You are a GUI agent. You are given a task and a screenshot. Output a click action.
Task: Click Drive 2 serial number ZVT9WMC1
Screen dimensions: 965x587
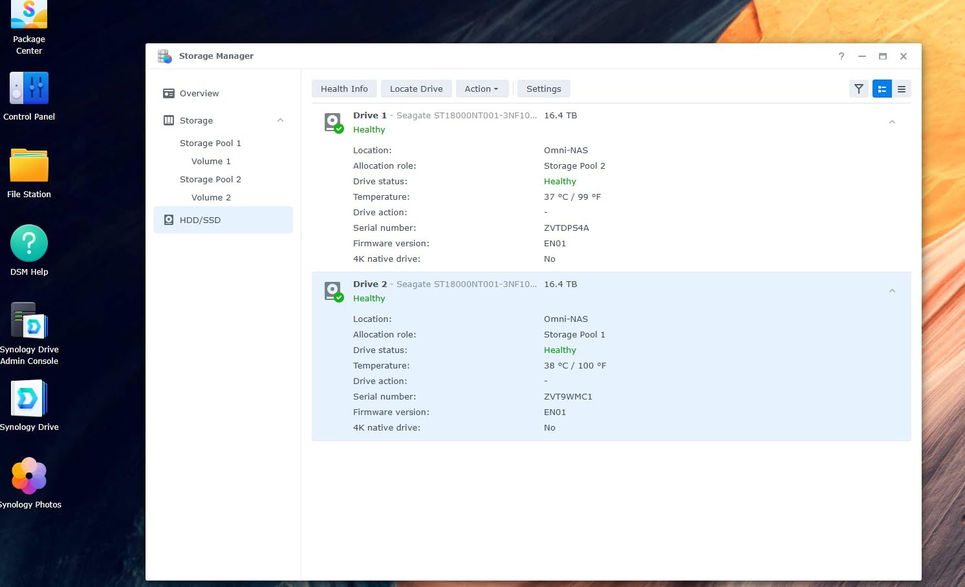click(x=568, y=396)
